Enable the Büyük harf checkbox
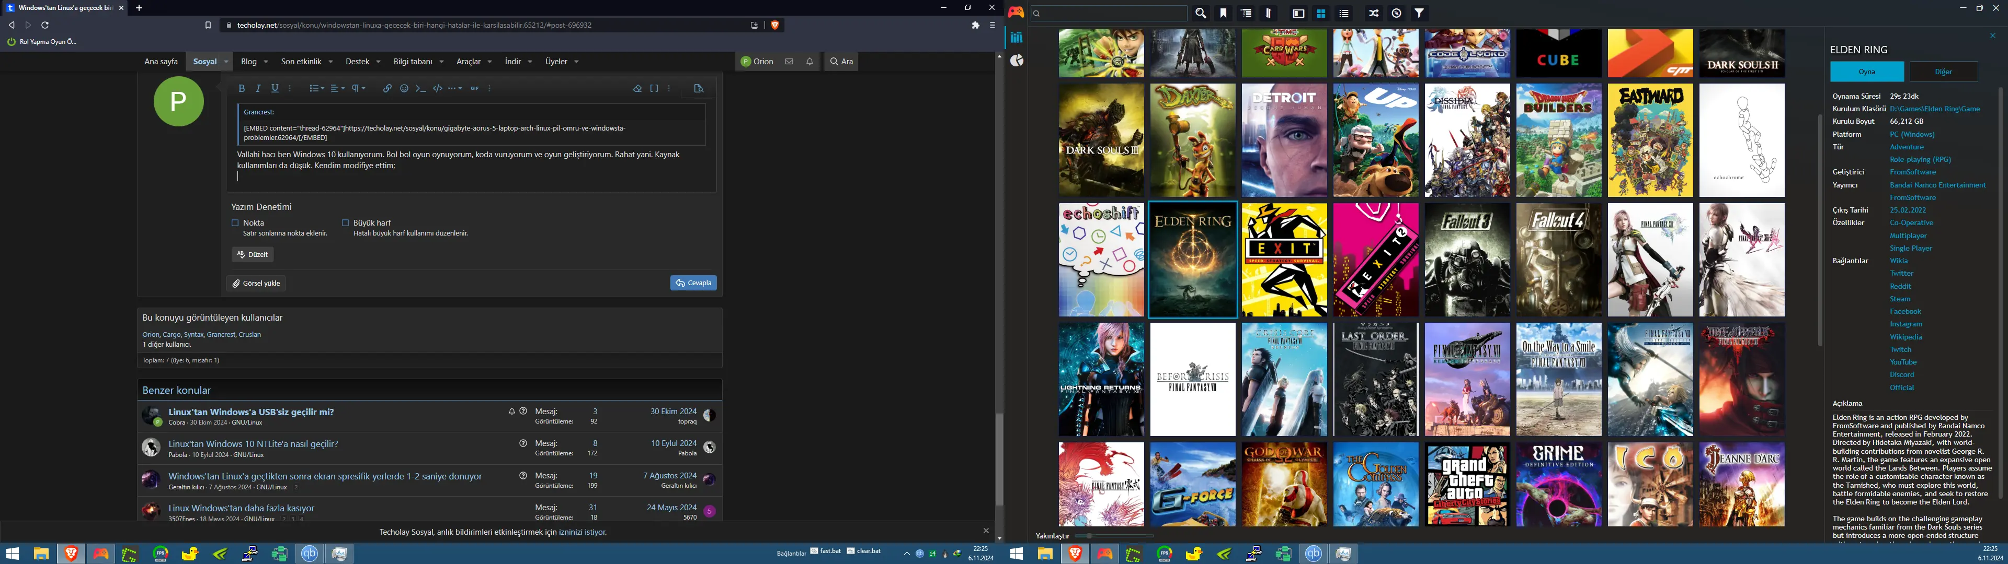Image resolution: width=2008 pixels, height=564 pixels. 345,223
